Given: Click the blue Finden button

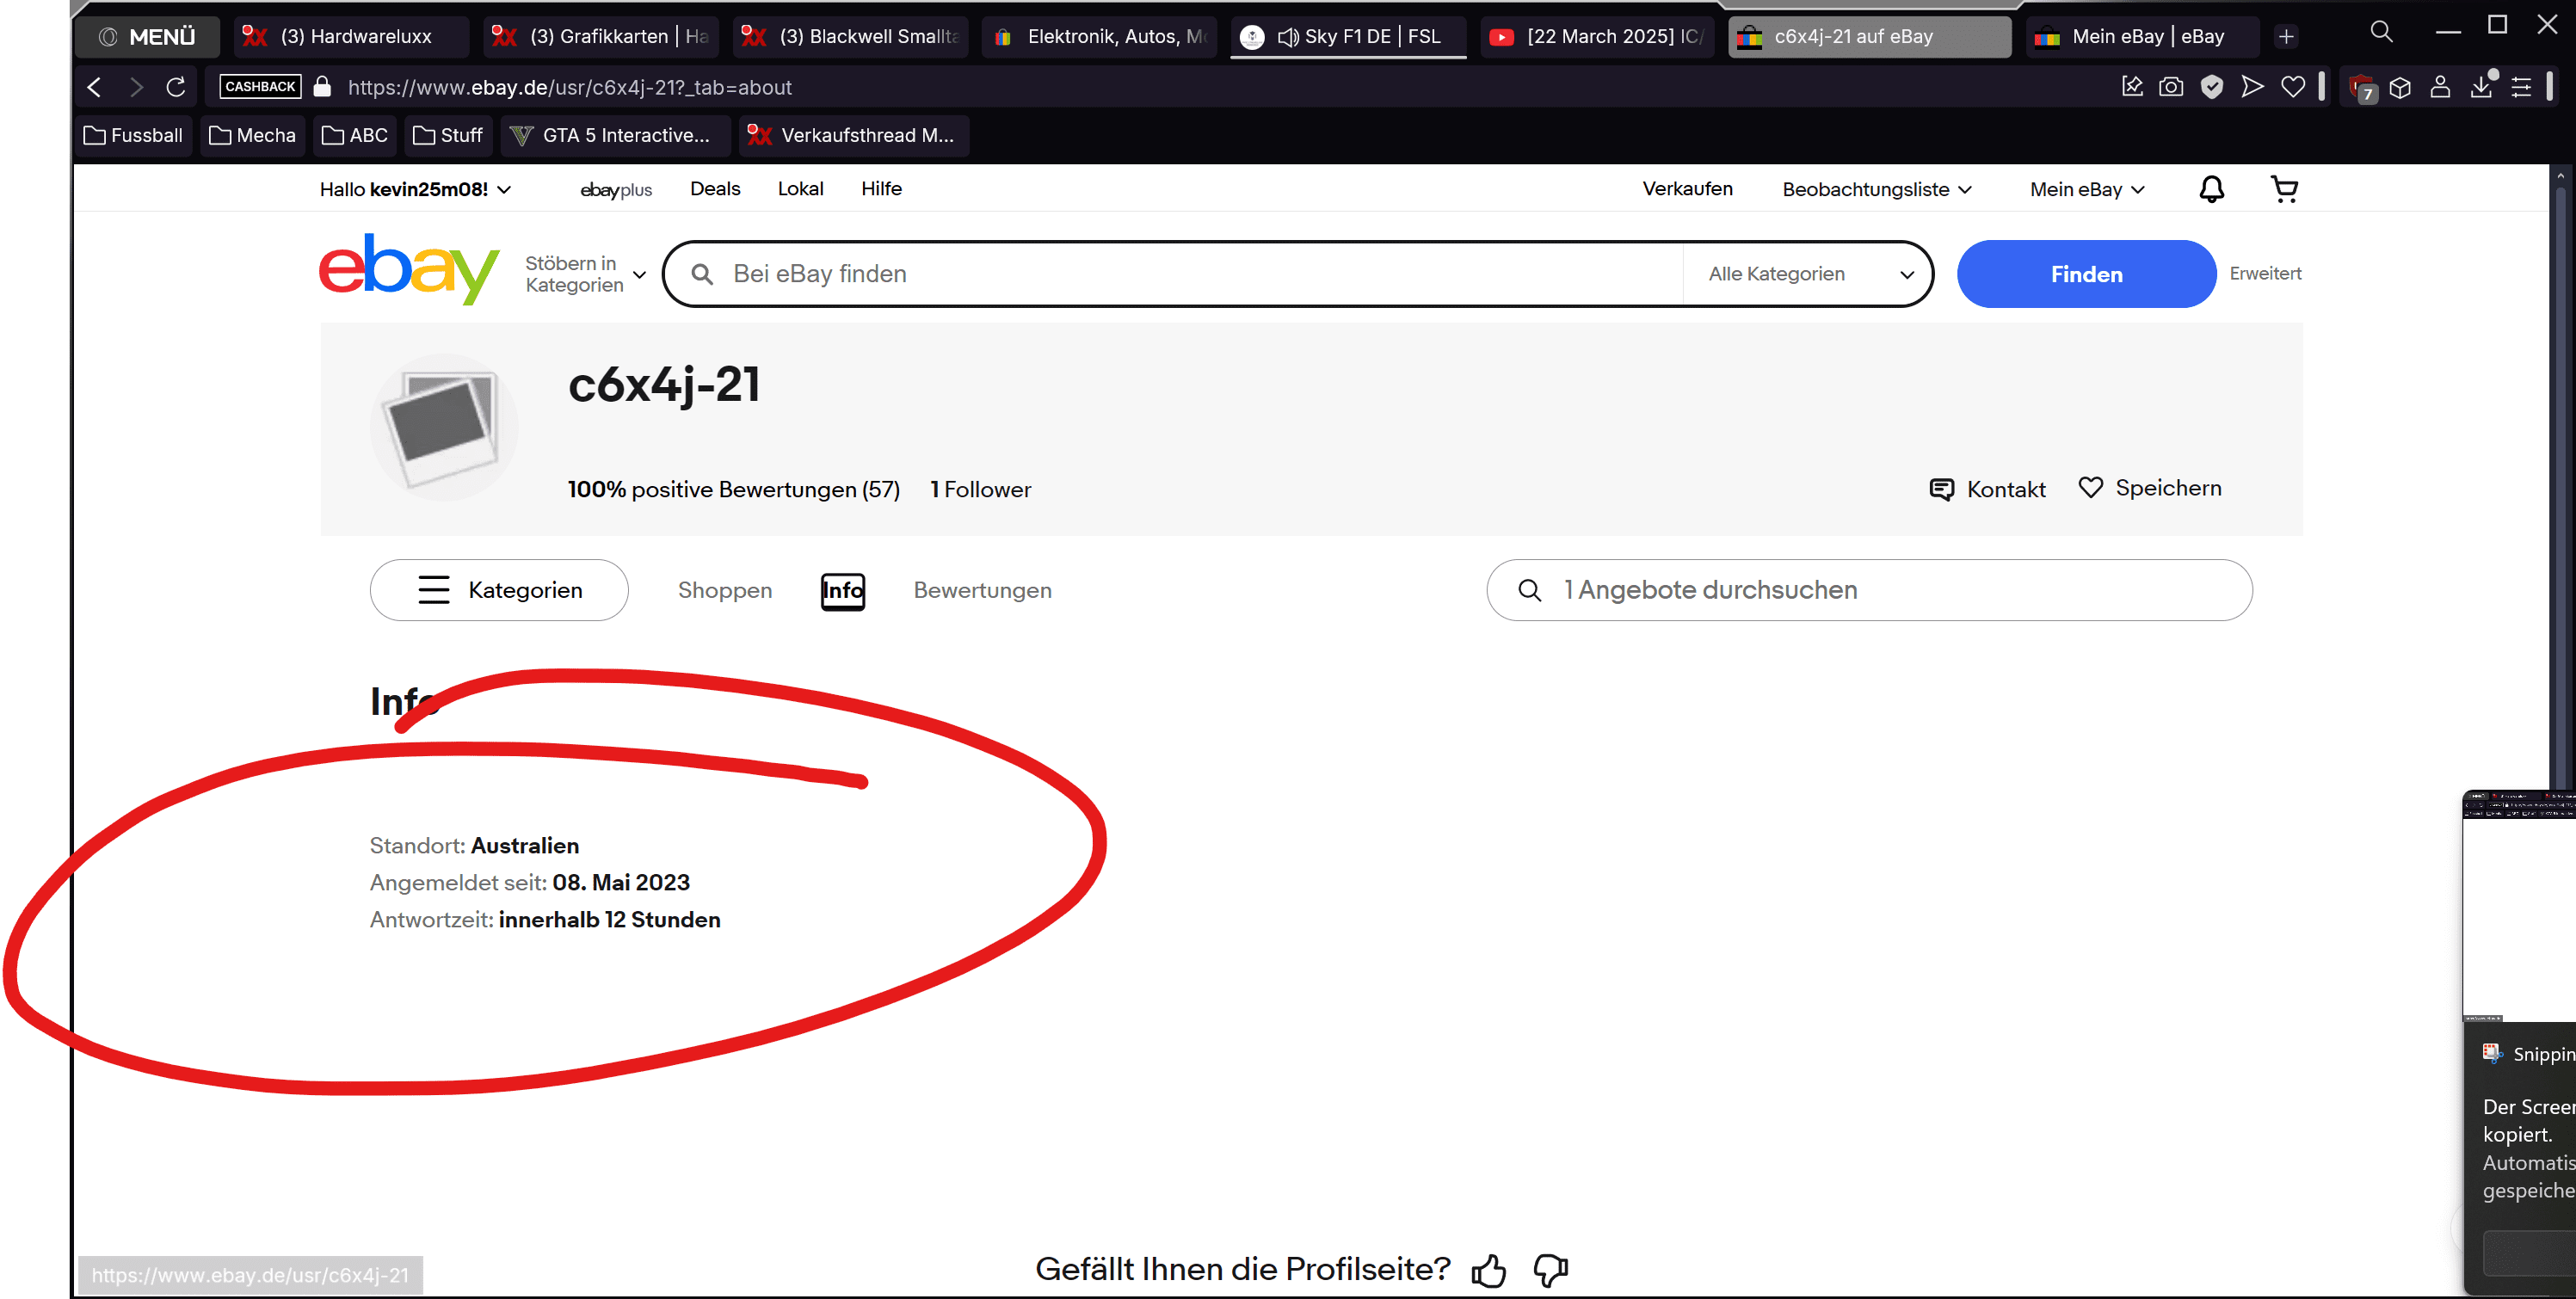Looking at the screenshot, I should click(x=2086, y=274).
